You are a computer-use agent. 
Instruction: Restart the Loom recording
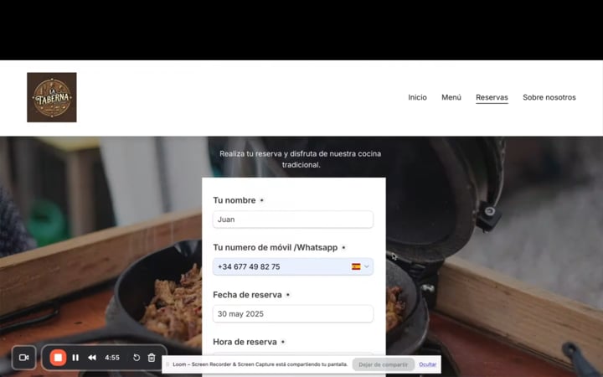(x=137, y=358)
